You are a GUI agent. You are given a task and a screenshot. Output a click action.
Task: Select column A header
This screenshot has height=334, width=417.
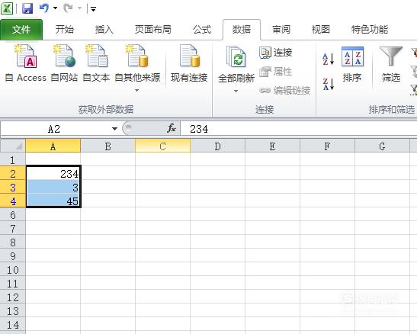click(53, 146)
